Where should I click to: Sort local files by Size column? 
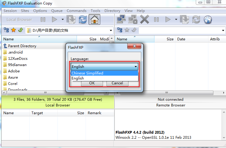pyautogui.click(x=87, y=39)
